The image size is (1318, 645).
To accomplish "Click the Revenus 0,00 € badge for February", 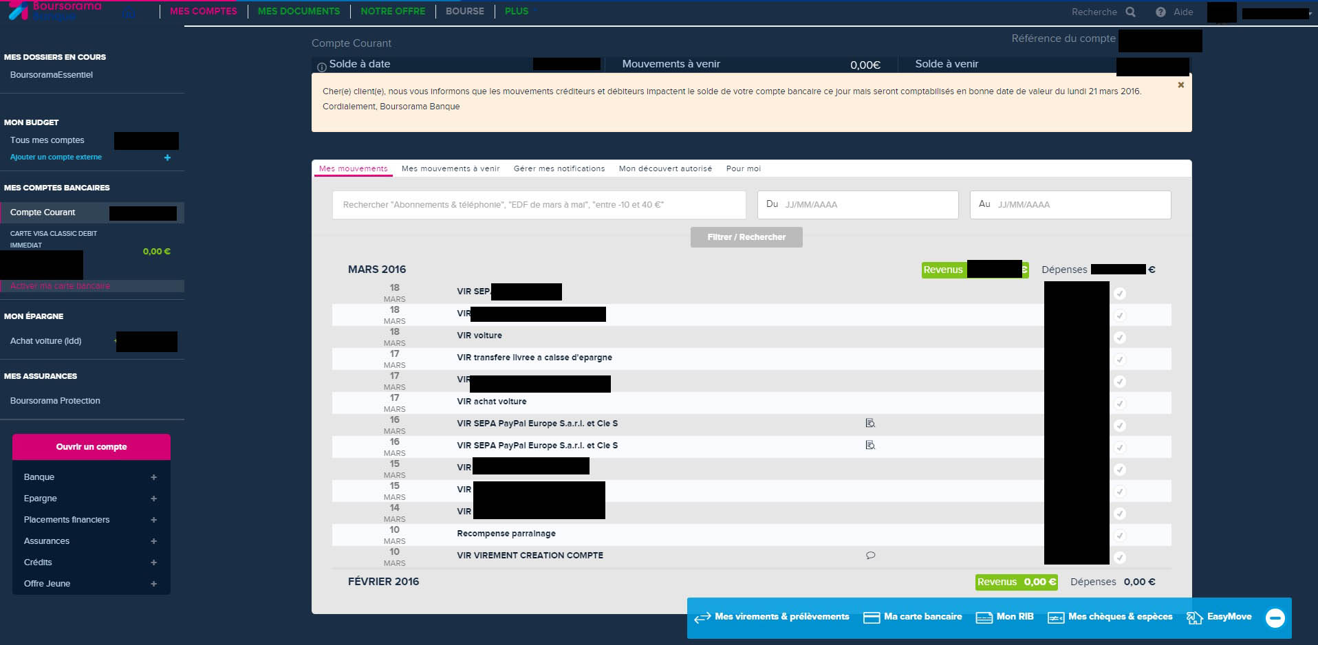I will coord(1017,582).
